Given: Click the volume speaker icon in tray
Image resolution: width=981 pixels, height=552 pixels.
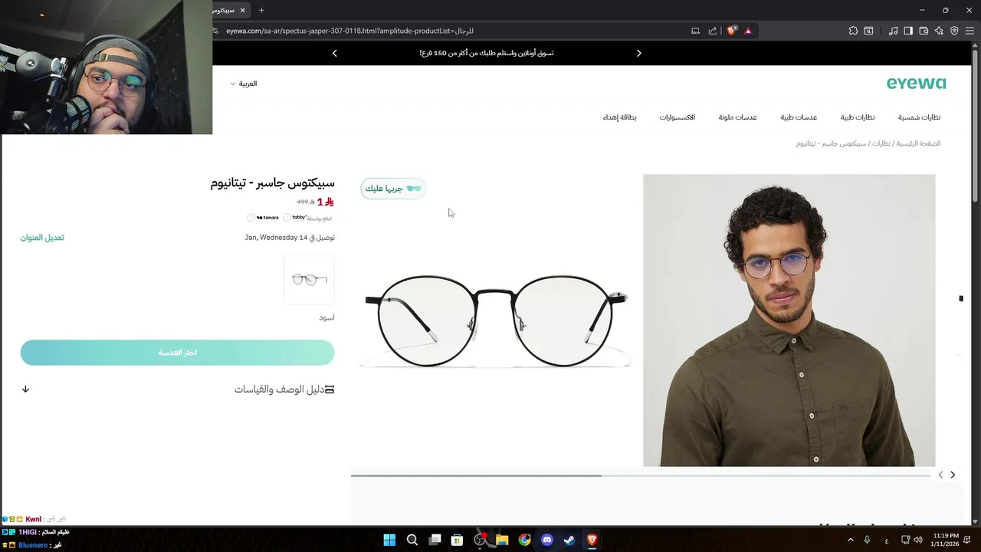Looking at the screenshot, I should coord(918,540).
